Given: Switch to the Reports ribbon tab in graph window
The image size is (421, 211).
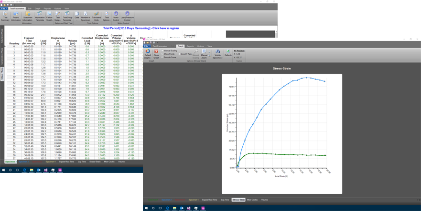Looking at the screenshot, I should tap(190, 46).
